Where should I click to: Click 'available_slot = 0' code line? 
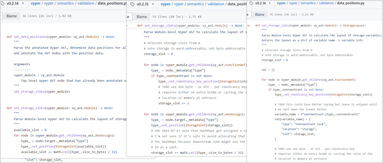(30, 130)
